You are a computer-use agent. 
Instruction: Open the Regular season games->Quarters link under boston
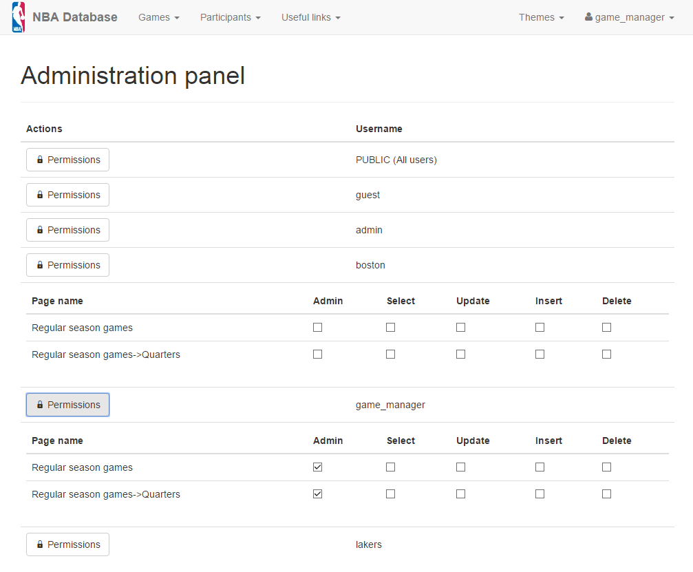(x=106, y=354)
